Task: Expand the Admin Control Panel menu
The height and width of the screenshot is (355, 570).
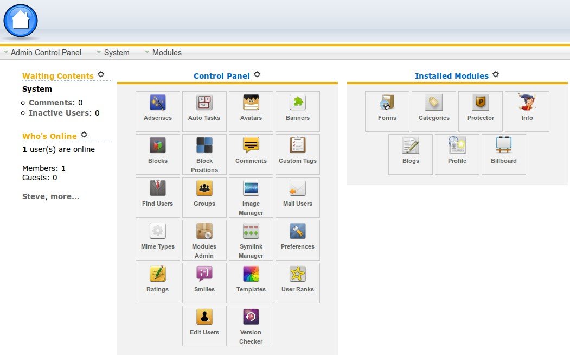Action: (42, 53)
